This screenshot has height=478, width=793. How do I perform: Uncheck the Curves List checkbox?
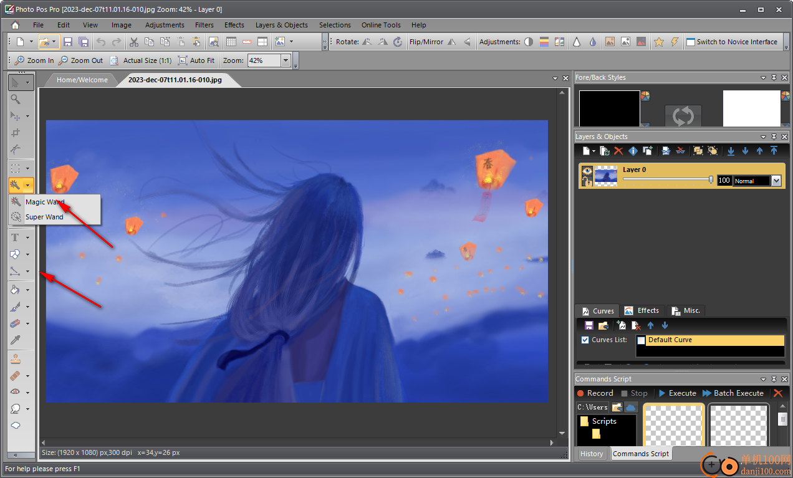pyautogui.click(x=585, y=340)
